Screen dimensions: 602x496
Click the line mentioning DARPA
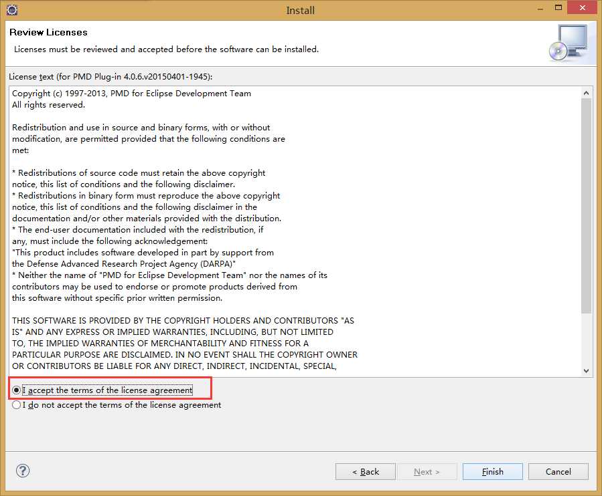tap(124, 264)
